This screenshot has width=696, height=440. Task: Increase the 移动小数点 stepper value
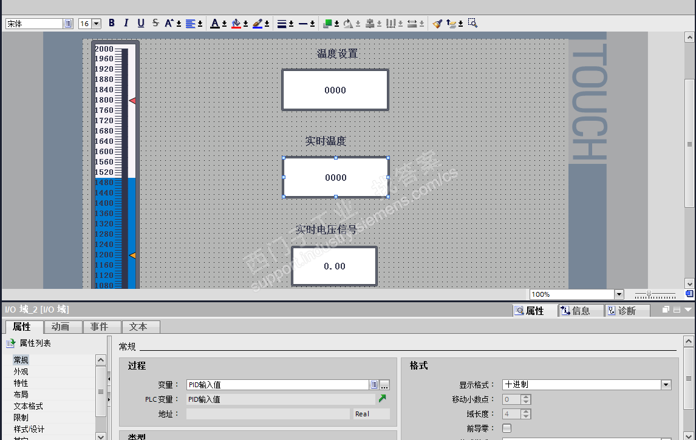click(x=526, y=396)
